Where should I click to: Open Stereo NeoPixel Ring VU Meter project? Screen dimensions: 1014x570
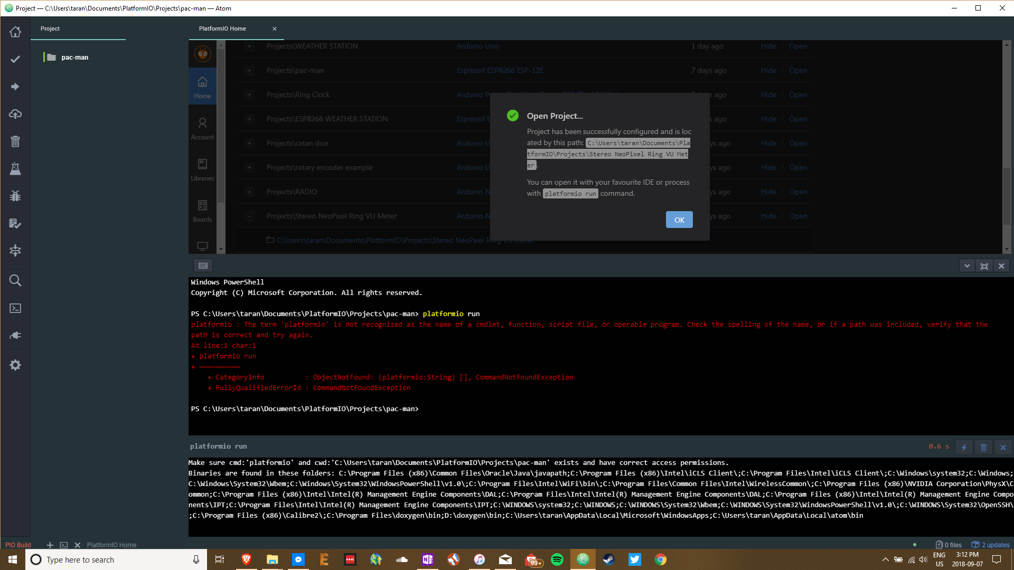pyautogui.click(x=798, y=216)
